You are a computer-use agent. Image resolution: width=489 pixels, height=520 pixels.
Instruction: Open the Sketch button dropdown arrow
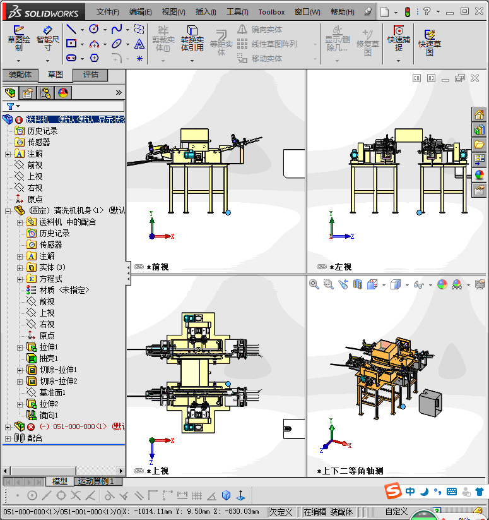pyautogui.click(x=18, y=61)
